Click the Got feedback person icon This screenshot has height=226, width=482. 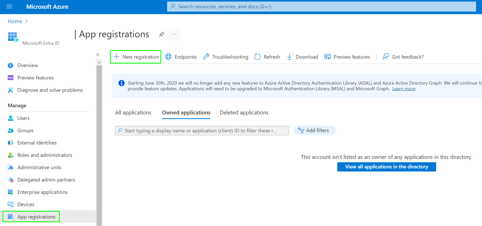385,57
